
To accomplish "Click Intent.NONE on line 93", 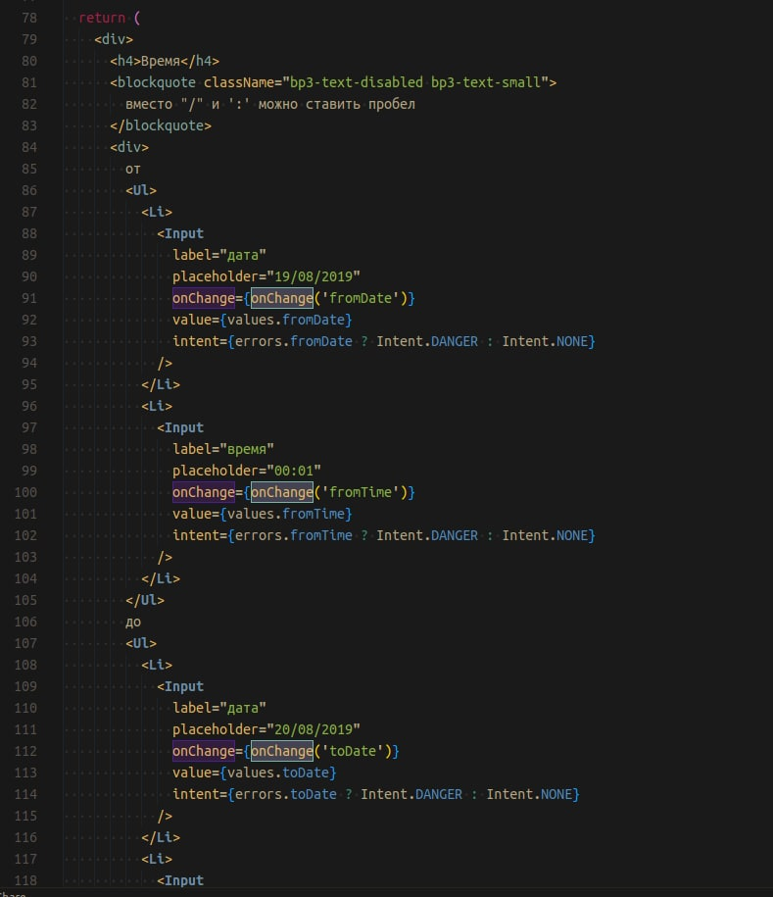I will (x=545, y=341).
